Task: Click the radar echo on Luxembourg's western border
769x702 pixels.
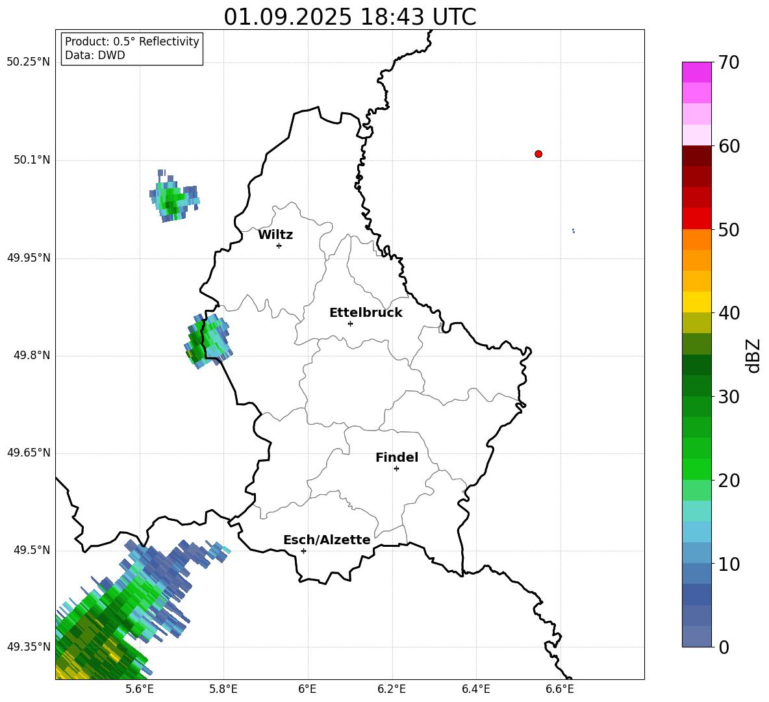Action: (208, 341)
